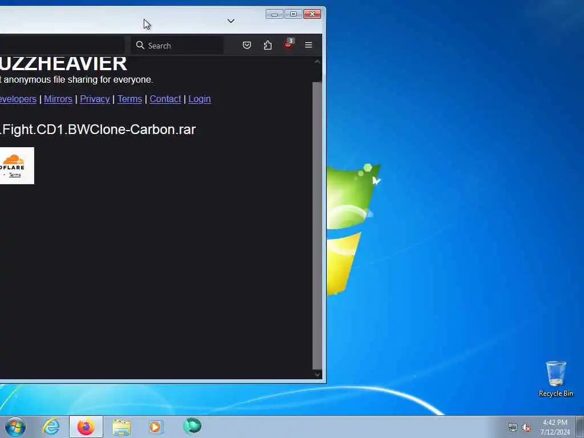Open the Firefox hamburger application menu
The height and width of the screenshot is (438, 584).
309,45
